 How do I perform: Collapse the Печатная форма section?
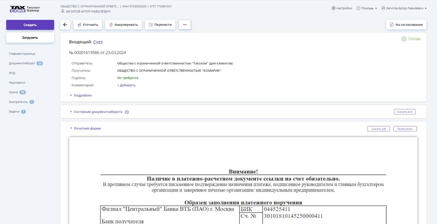pyautogui.click(x=86, y=128)
